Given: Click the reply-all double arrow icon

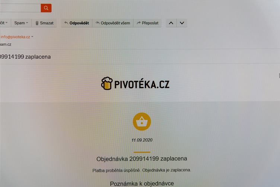Looking at the screenshot, I should [x=98, y=23].
